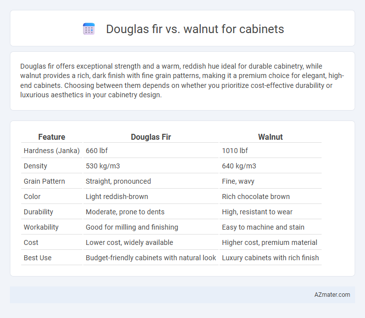365x318 pixels.
Task: Click the page title 'Douglas fir vs. walnut for cabinets'
Action: click(x=195, y=29)
